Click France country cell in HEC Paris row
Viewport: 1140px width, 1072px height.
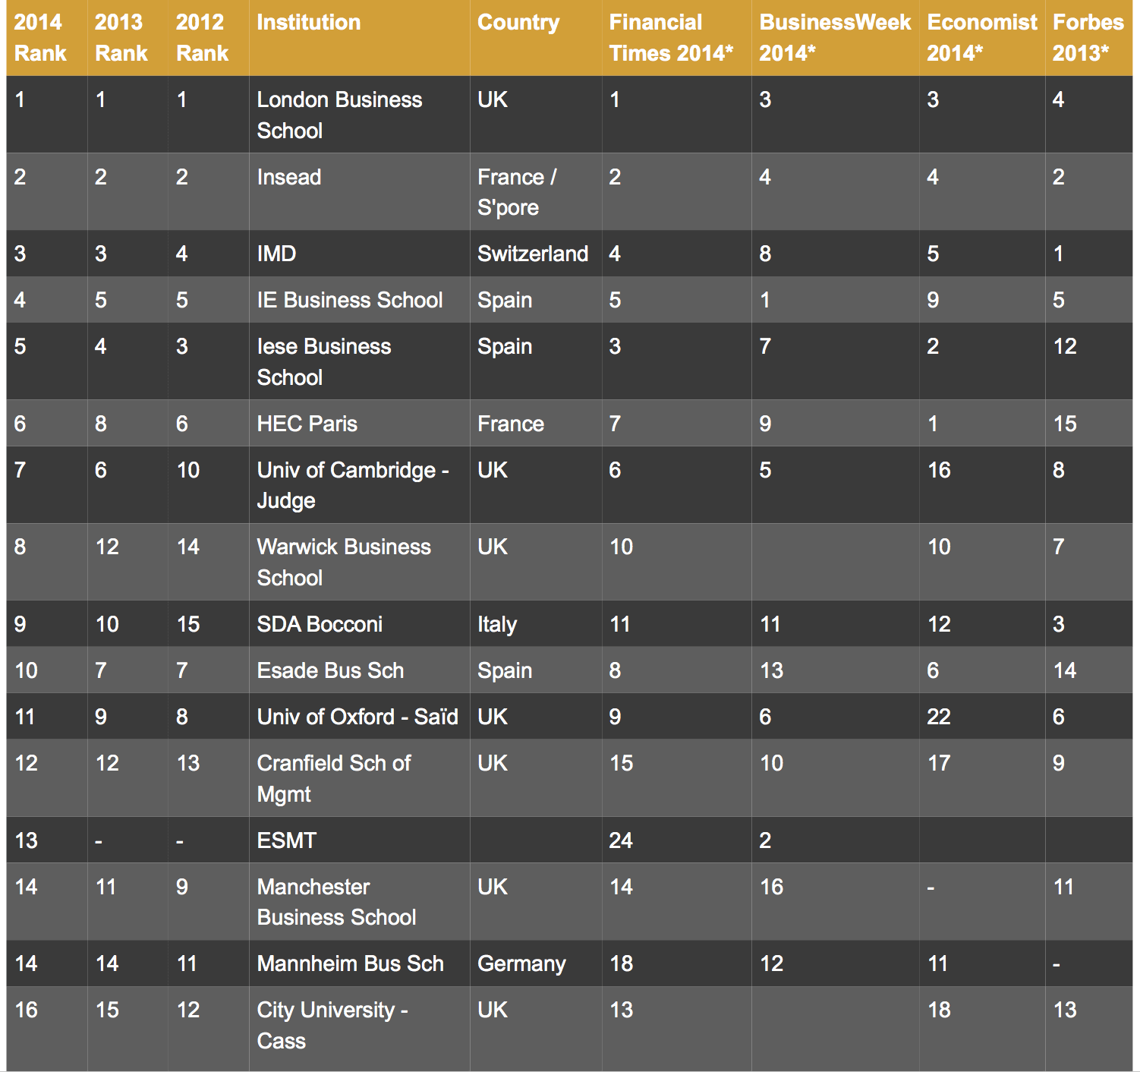click(536, 424)
